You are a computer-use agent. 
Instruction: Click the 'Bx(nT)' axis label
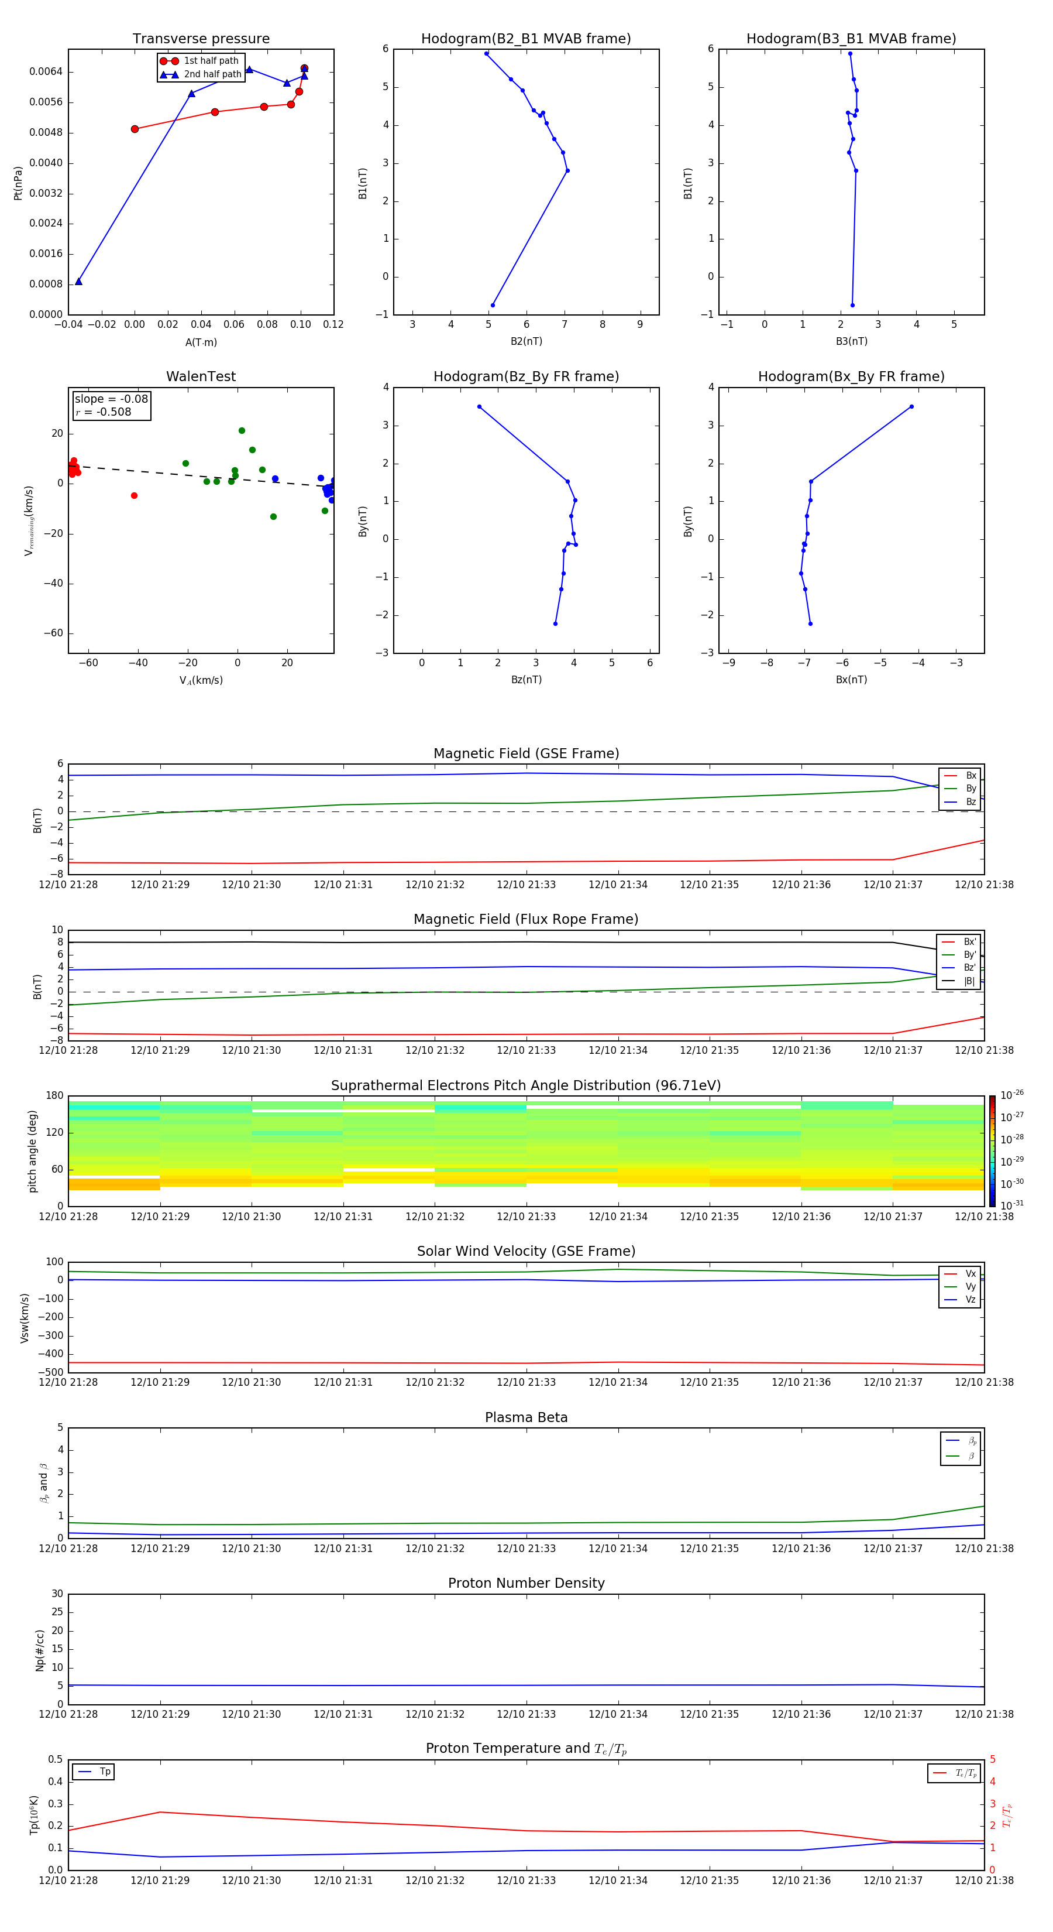pos(851,680)
